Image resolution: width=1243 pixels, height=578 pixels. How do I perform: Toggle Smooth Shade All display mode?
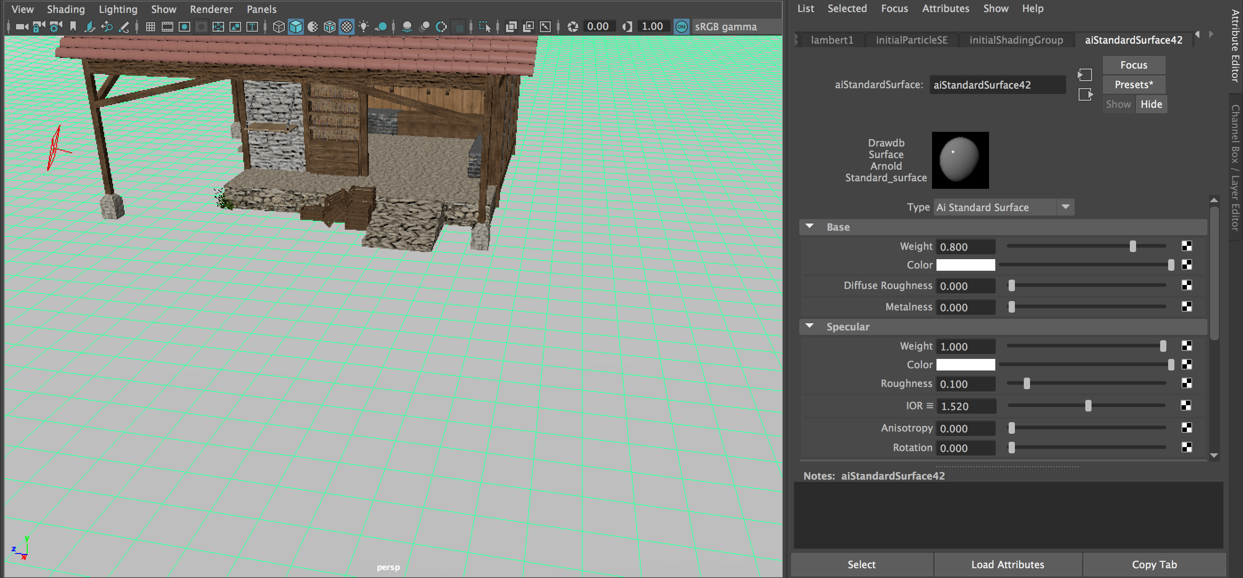(296, 27)
